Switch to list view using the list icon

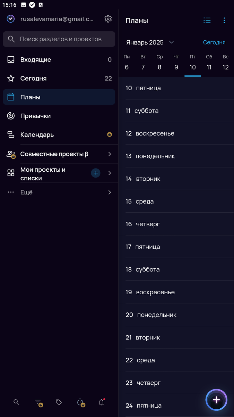click(x=207, y=20)
